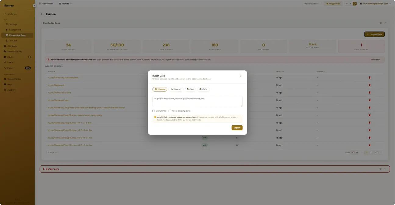395x205 pixels.
Task: Close the Ingest Data dialog
Action: [240, 76]
